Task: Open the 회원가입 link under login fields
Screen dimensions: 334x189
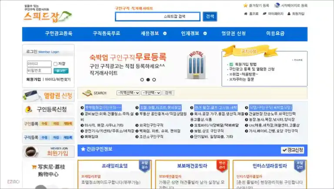Action: (x=33, y=80)
